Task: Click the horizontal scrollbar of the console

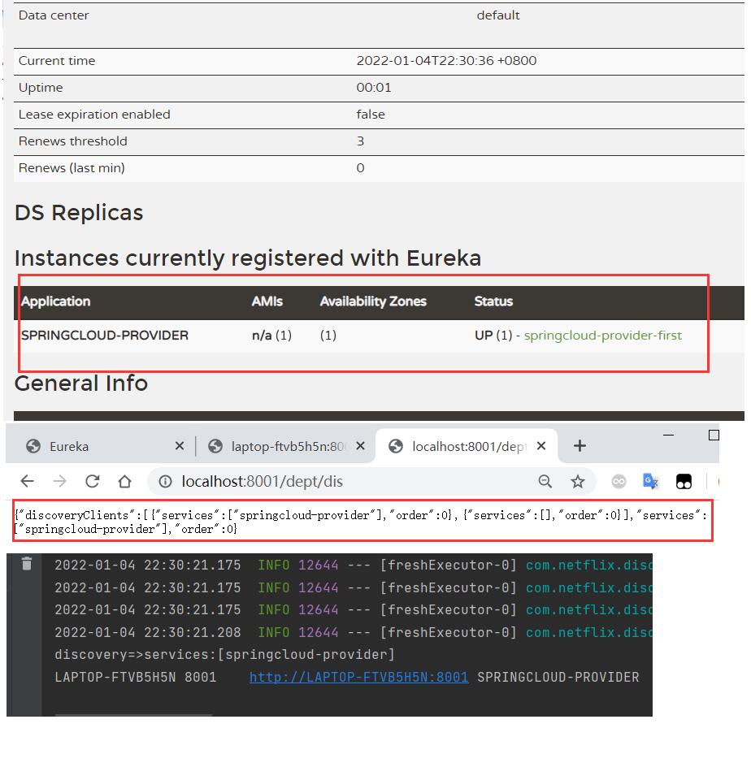Action: coord(133,715)
